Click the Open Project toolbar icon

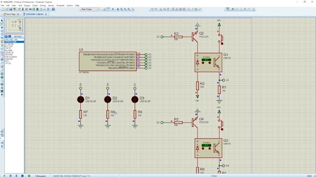[x=7, y=9]
